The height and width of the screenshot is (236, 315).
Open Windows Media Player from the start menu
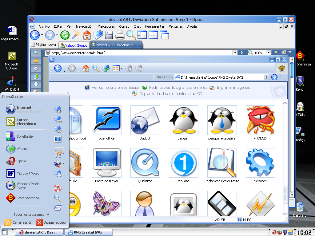(x=28, y=186)
